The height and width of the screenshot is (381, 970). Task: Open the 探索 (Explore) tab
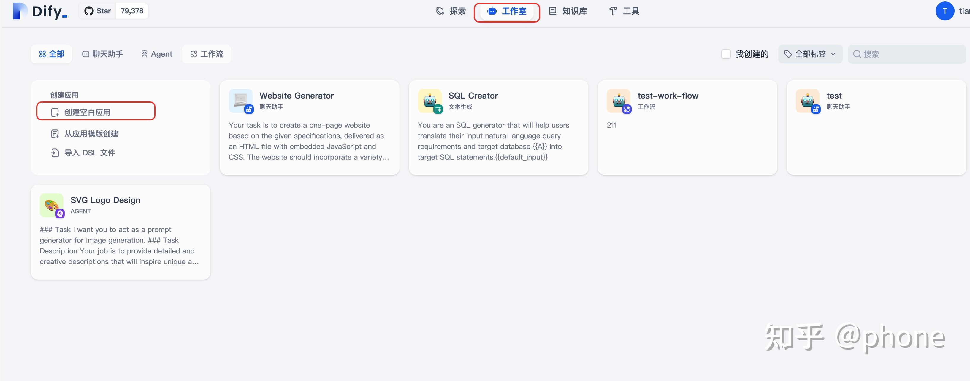click(451, 11)
